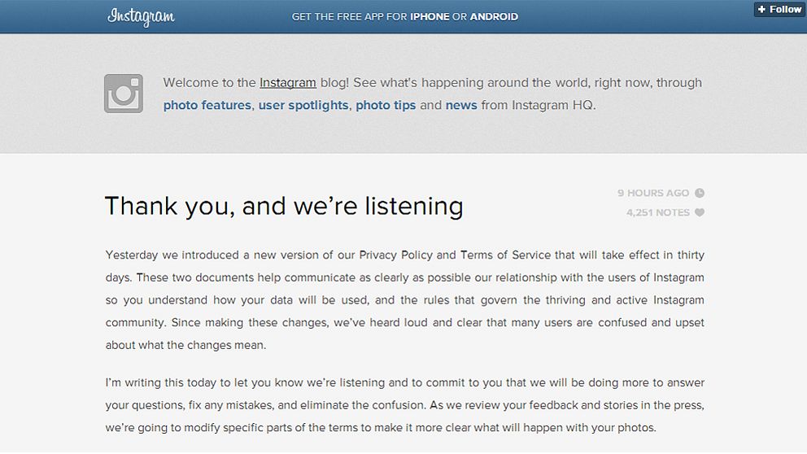
Task: Click the heart icon next to notes
Action: pyautogui.click(x=700, y=212)
